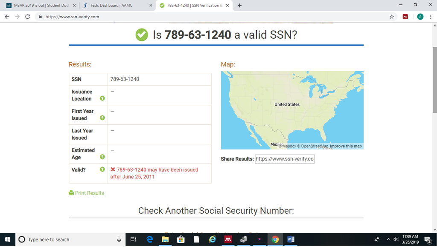The height and width of the screenshot is (247, 437).
Task: Click the blank document taskbar icon
Action: click(x=196, y=239)
